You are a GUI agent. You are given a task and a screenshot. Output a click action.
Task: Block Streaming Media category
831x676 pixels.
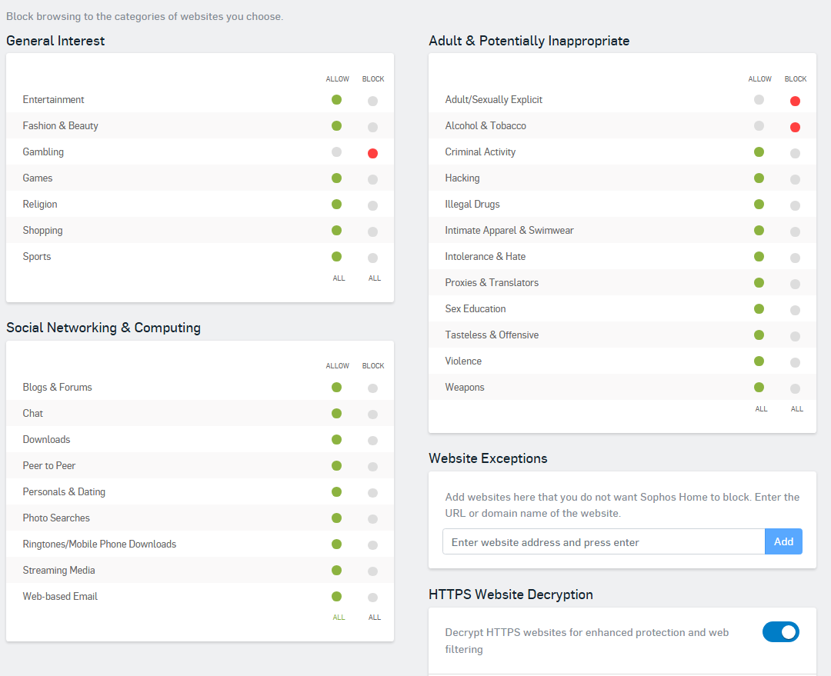point(372,571)
